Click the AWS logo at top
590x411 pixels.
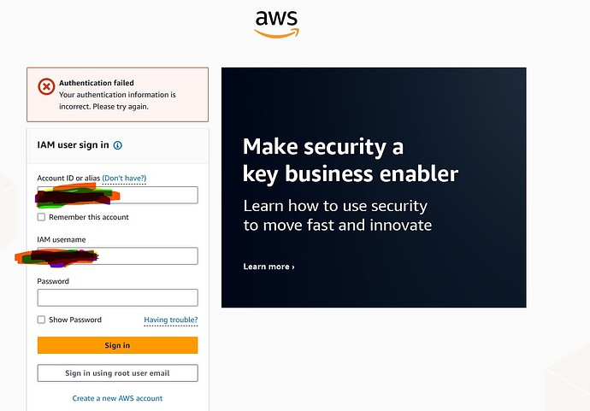[x=276, y=24]
